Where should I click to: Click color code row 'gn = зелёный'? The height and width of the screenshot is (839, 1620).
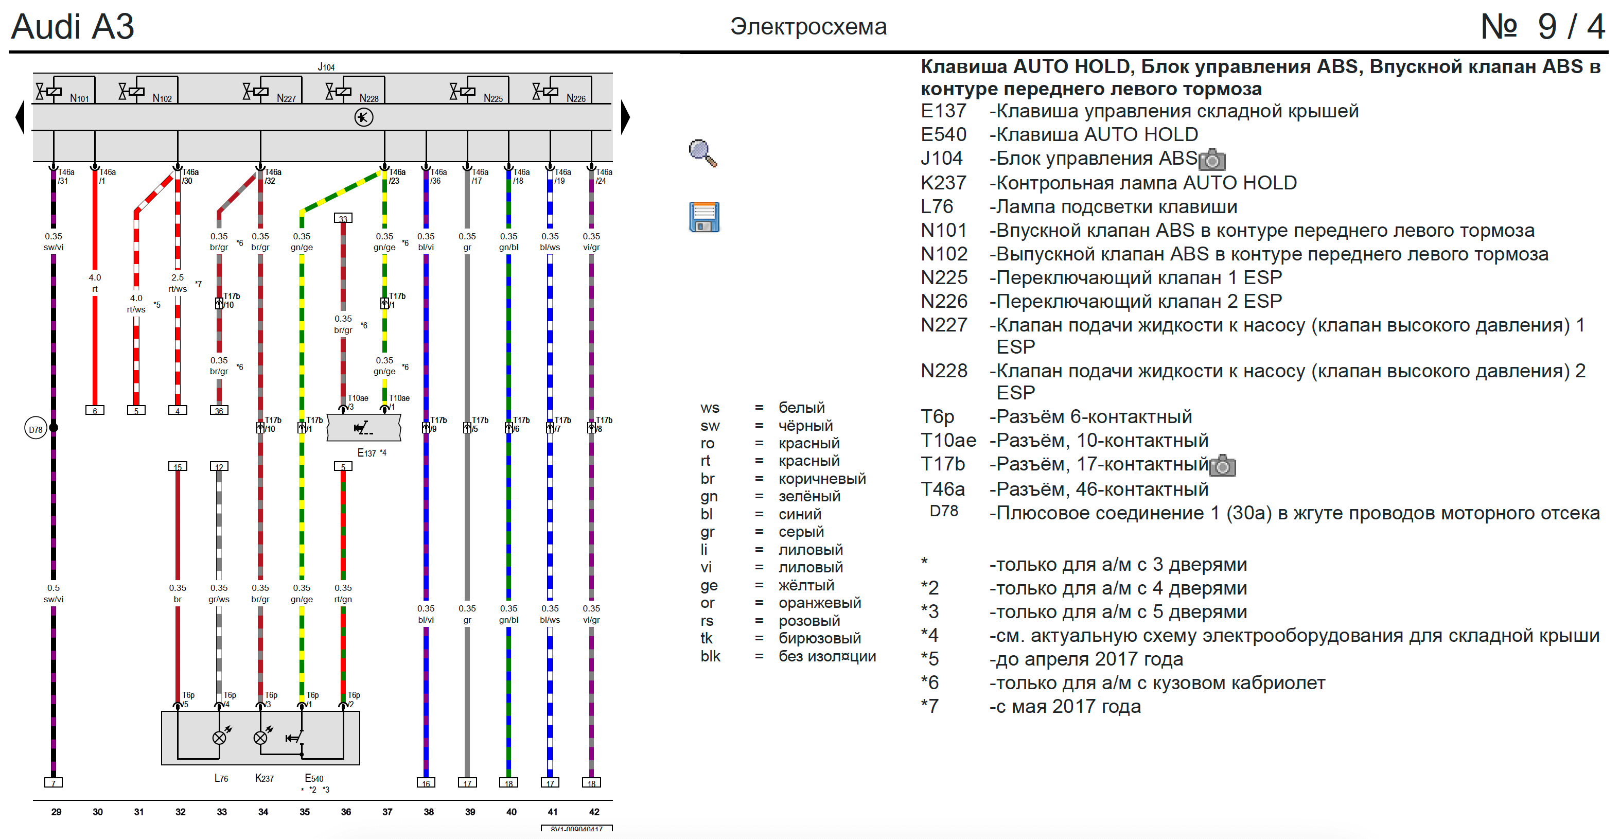click(x=770, y=496)
